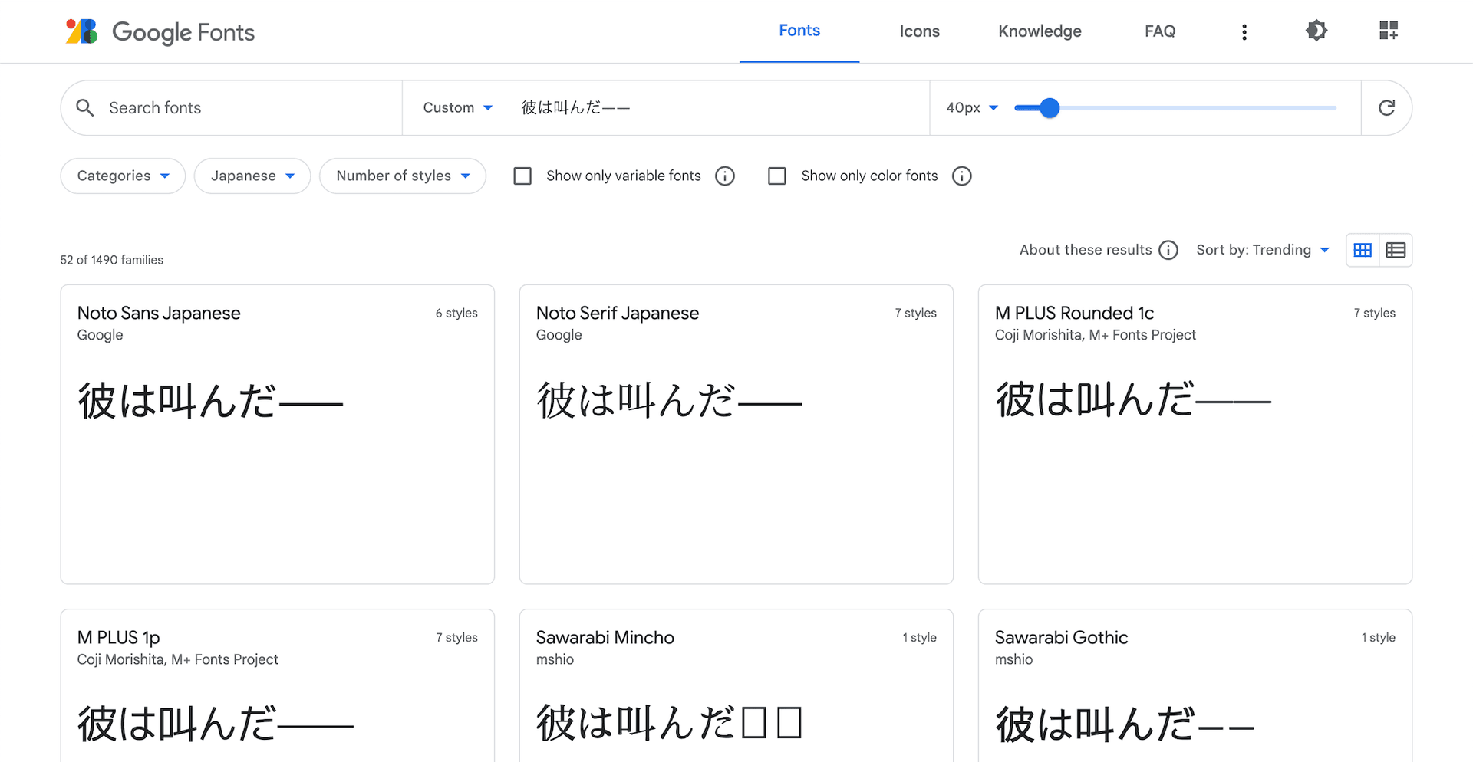Click '1 style' on Sawarabi Mincho card
Screen dimensions: 1473x762
click(x=919, y=637)
